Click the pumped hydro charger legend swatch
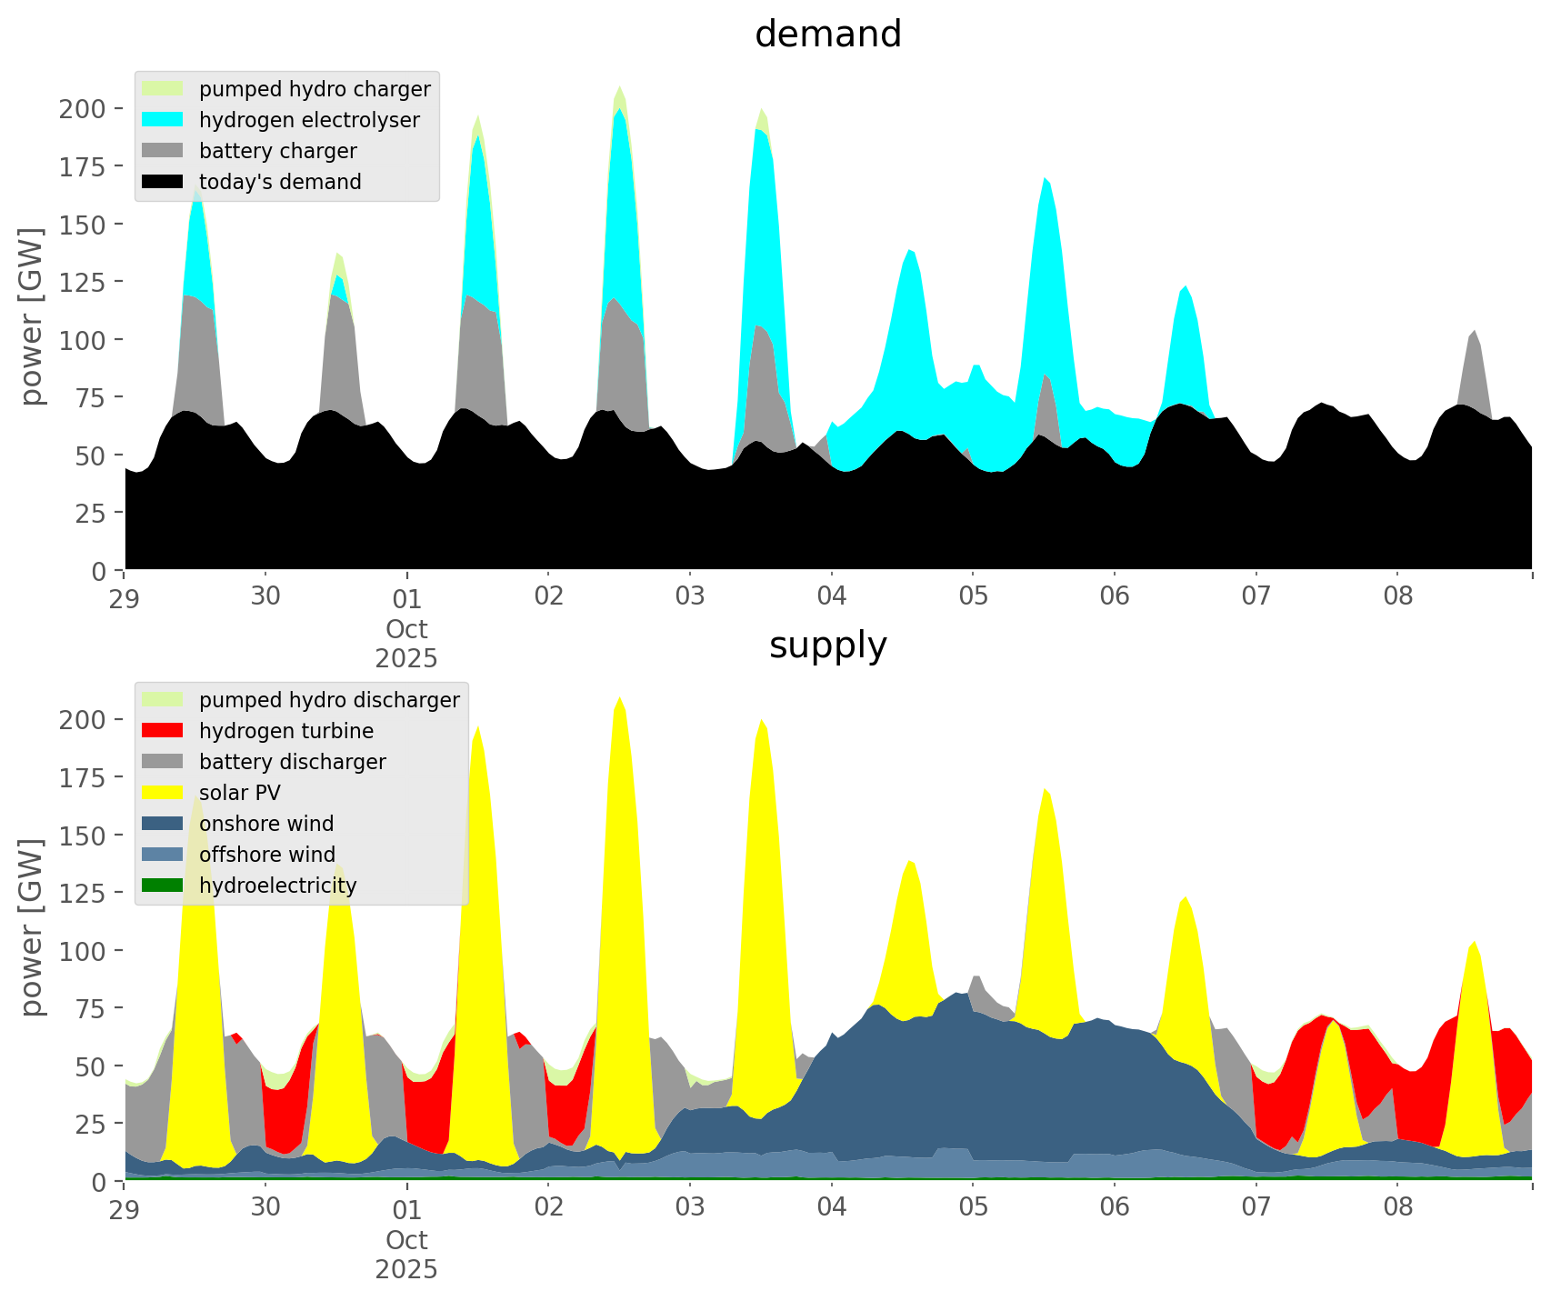 (x=163, y=89)
